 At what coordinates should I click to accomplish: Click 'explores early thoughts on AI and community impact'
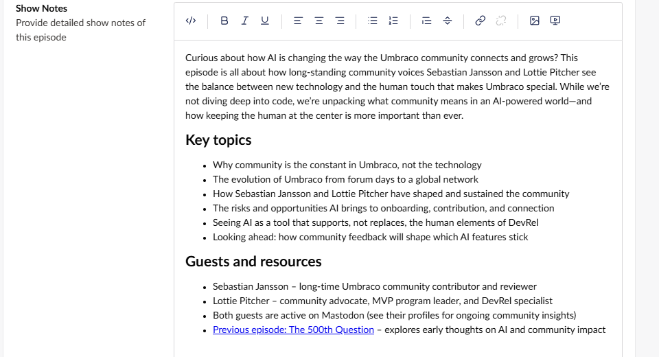495,330
